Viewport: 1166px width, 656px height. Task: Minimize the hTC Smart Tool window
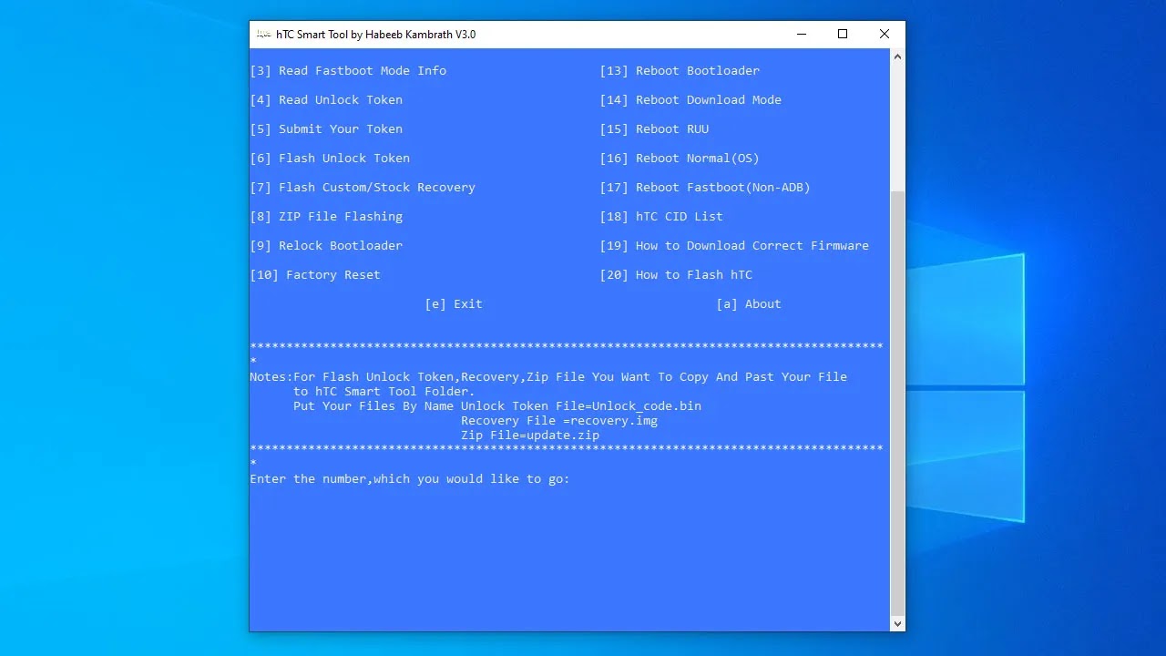[801, 35]
